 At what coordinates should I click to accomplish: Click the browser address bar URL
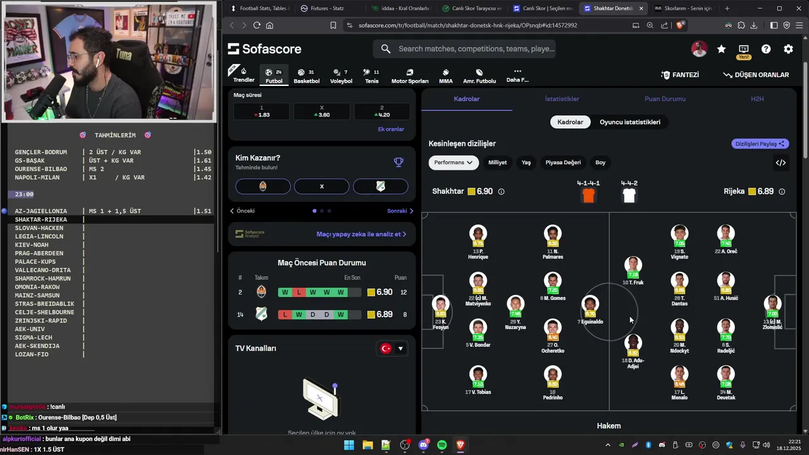pos(468,25)
